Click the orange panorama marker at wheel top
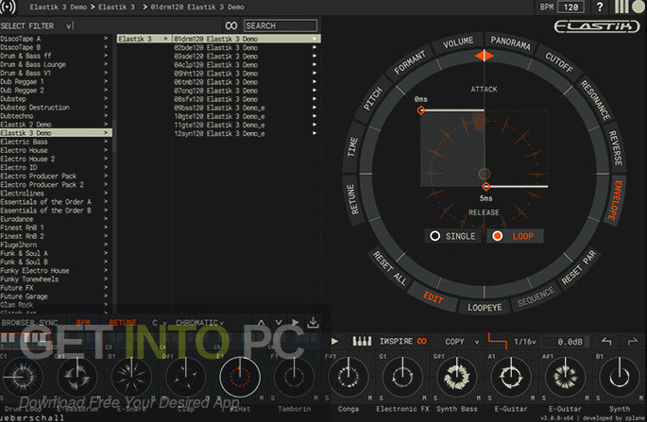The height and width of the screenshot is (422, 647). 484,56
